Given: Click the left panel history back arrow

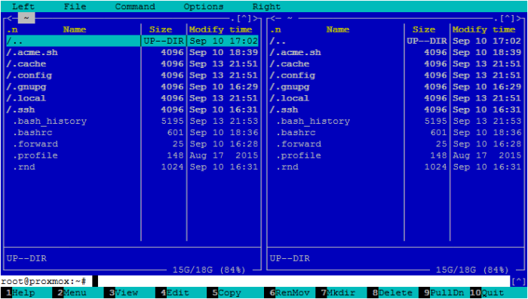Looking at the screenshot, I should click(x=9, y=18).
